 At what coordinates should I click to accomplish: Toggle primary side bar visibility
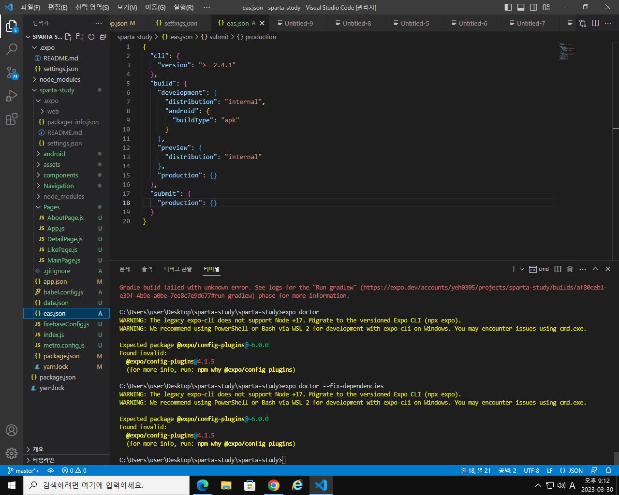(508, 7)
